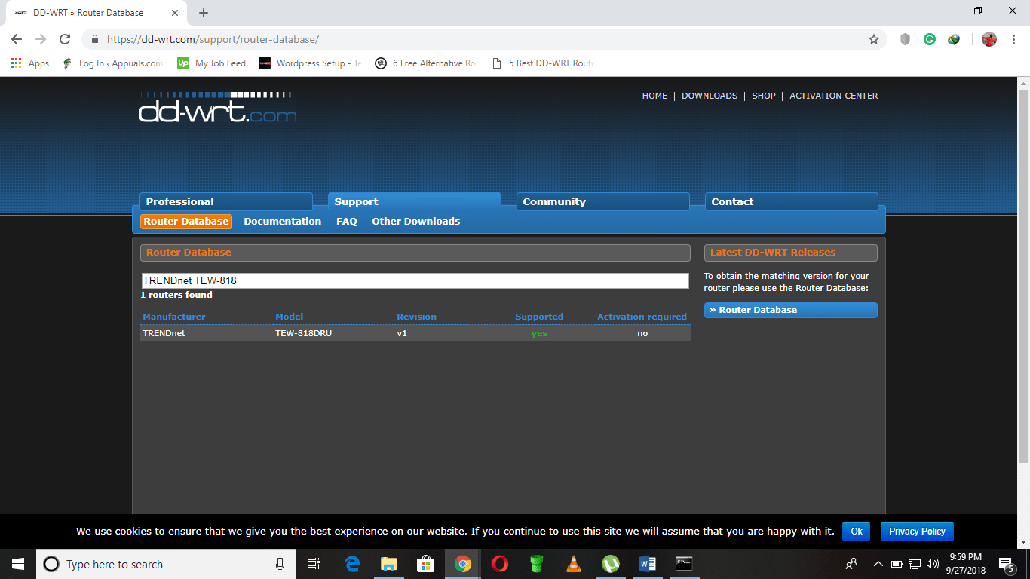Open Opera from the taskbar

[x=499, y=564]
